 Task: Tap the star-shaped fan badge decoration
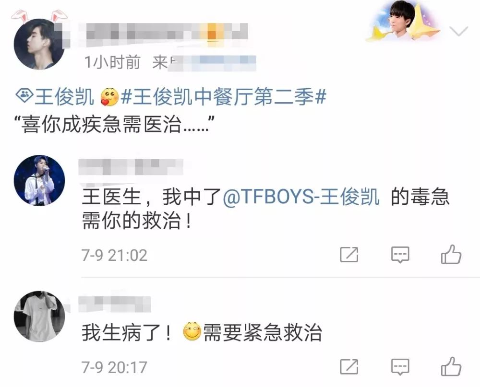(404, 22)
